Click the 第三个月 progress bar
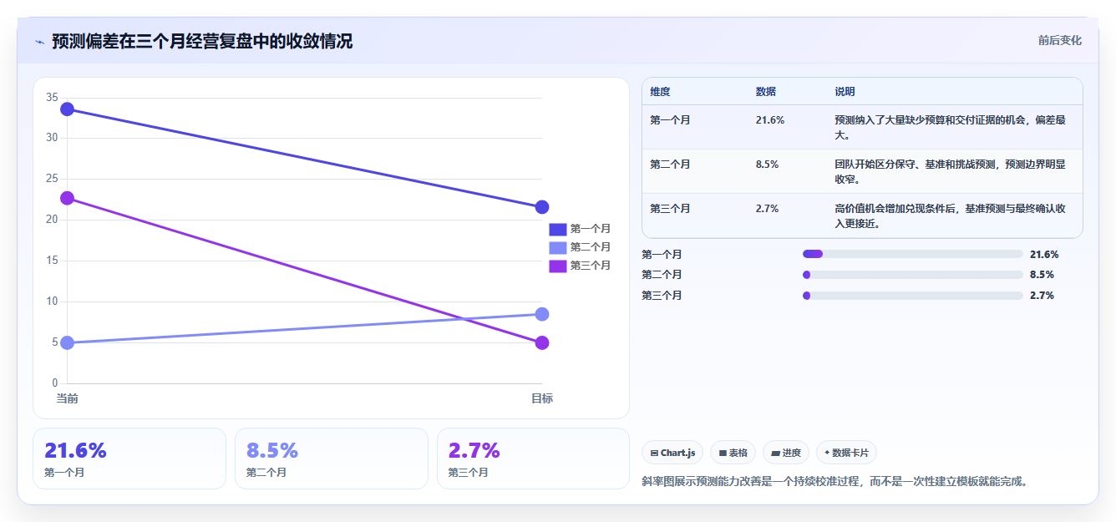 tap(912, 296)
